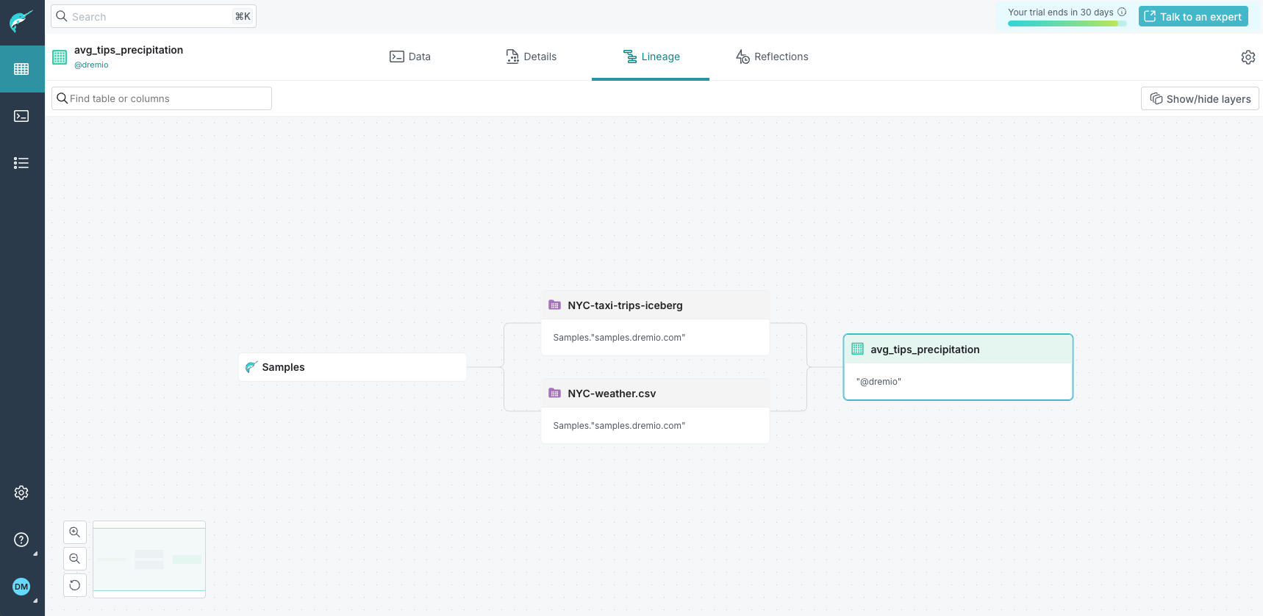Reset the lineage graph view
Image resolution: width=1263 pixels, height=616 pixels.
pos(75,585)
